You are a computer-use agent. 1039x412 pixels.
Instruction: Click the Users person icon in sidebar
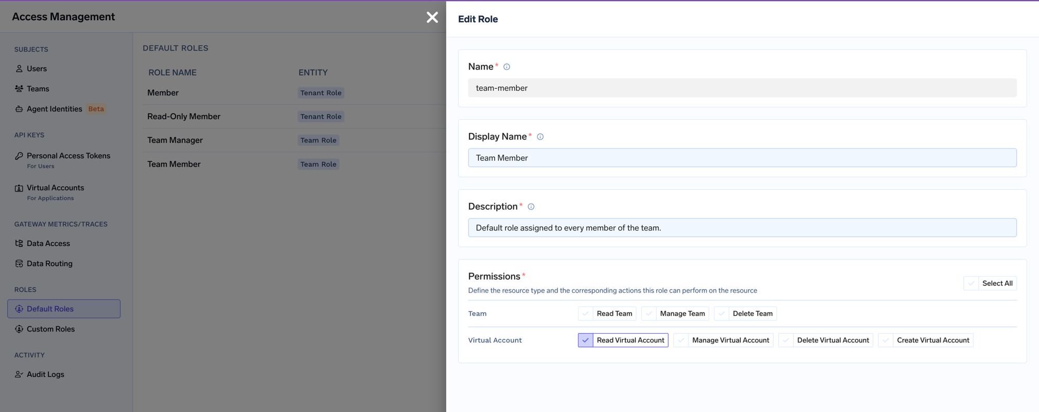pyautogui.click(x=19, y=68)
